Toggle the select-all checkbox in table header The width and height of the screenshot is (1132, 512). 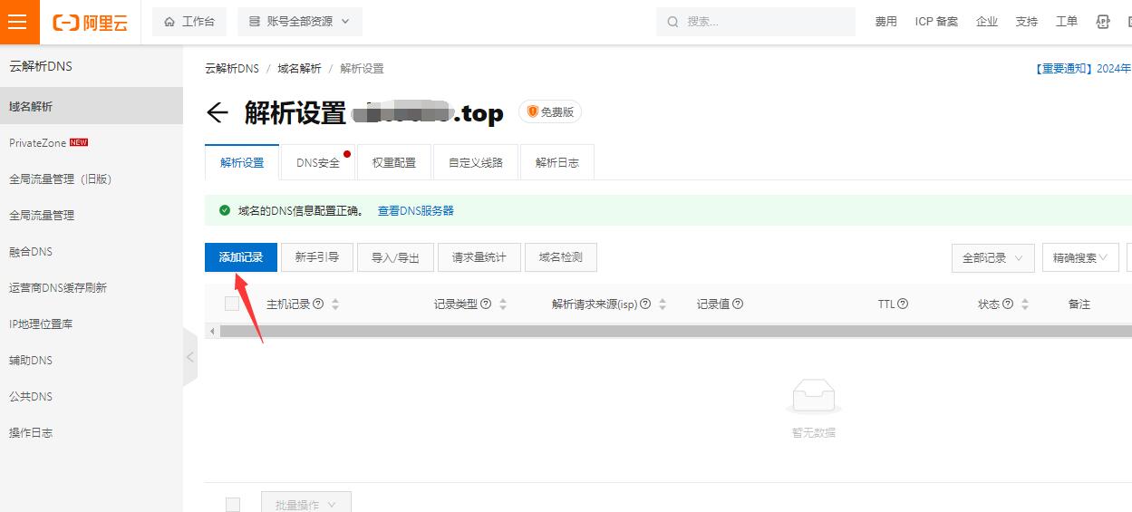click(232, 304)
